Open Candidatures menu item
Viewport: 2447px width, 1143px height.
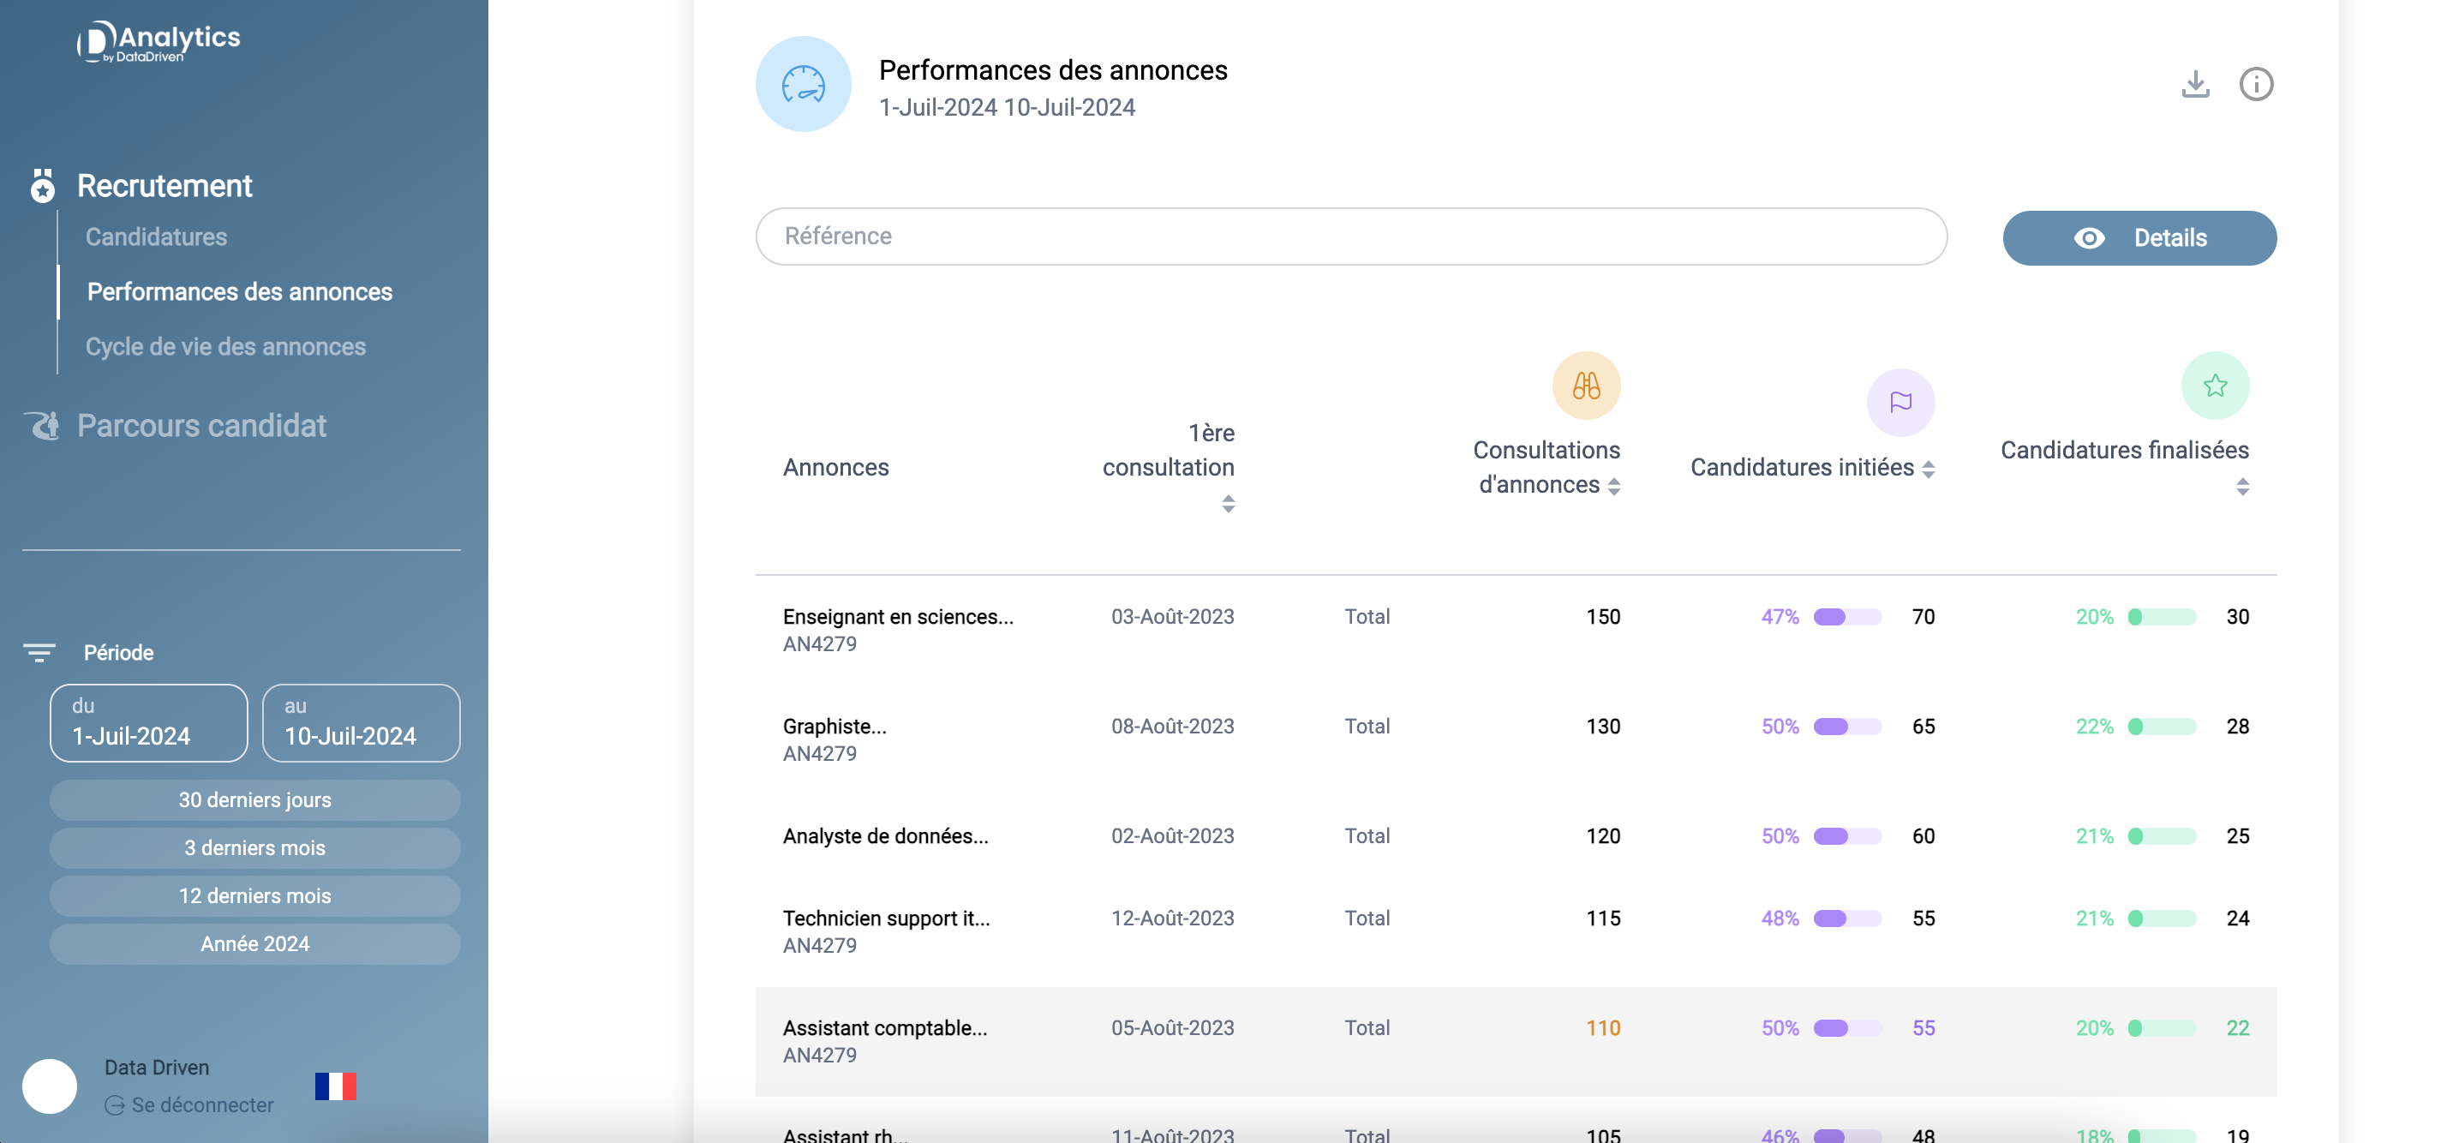coord(156,236)
